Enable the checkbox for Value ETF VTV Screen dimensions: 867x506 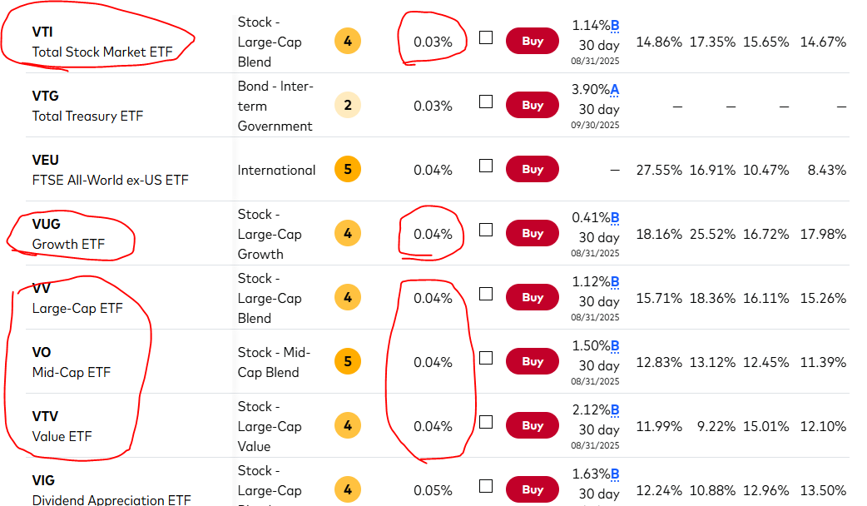tap(486, 422)
